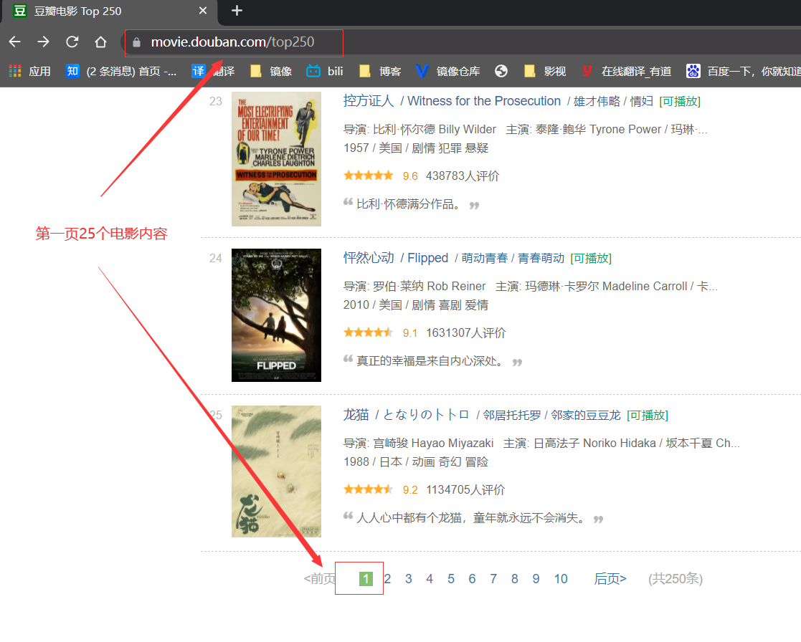The height and width of the screenshot is (642, 801).
Task: Go to page 2 in pagination
Action: (388, 579)
